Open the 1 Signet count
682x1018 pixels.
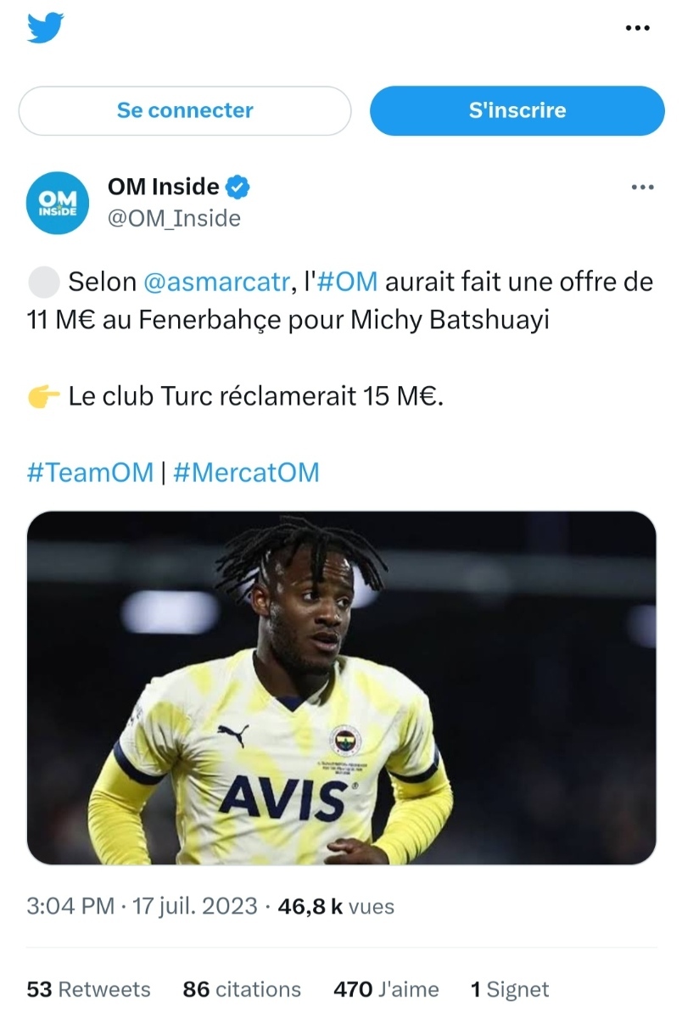[510, 989]
